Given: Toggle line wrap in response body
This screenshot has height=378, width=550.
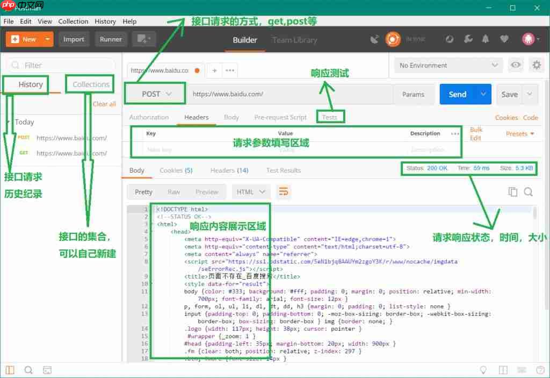Looking at the screenshot, I should tap(283, 192).
